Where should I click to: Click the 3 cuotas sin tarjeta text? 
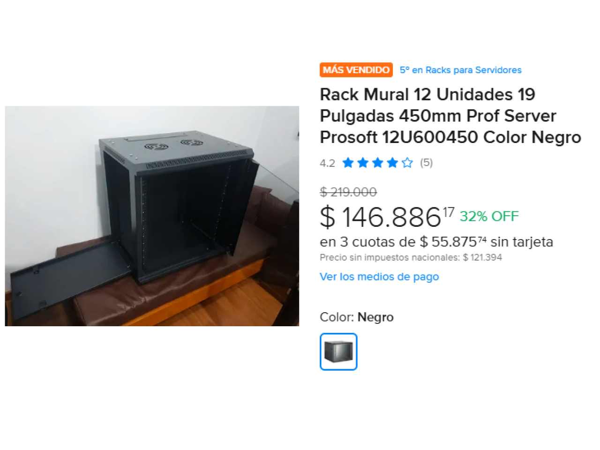(436, 242)
